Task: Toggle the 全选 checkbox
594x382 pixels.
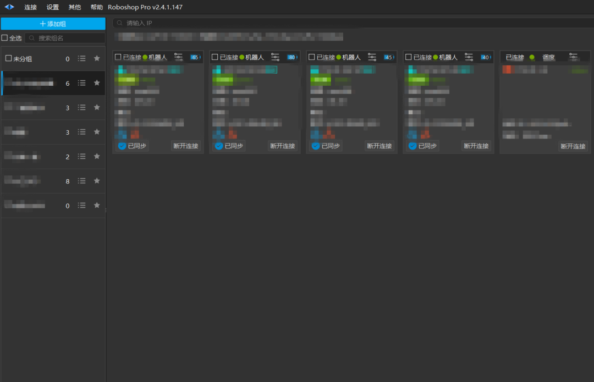Action: click(x=5, y=38)
